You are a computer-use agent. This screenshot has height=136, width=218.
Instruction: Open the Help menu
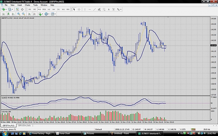pyautogui.click(x=52, y=5)
